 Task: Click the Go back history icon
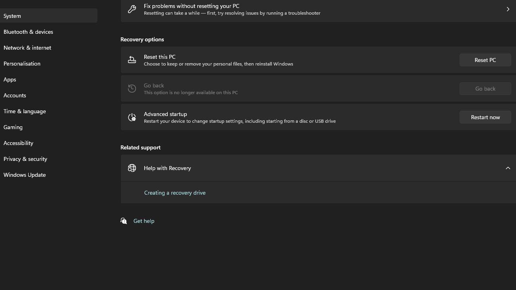click(132, 89)
